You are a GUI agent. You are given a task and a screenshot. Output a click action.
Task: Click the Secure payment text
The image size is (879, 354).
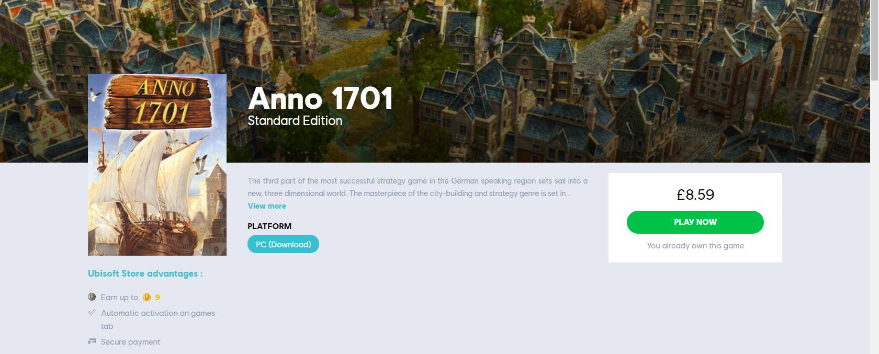pos(130,342)
